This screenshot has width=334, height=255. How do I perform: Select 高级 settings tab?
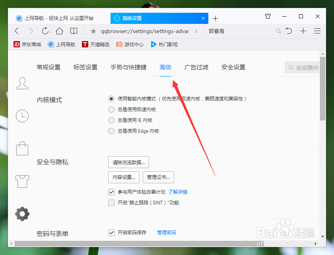click(165, 67)
